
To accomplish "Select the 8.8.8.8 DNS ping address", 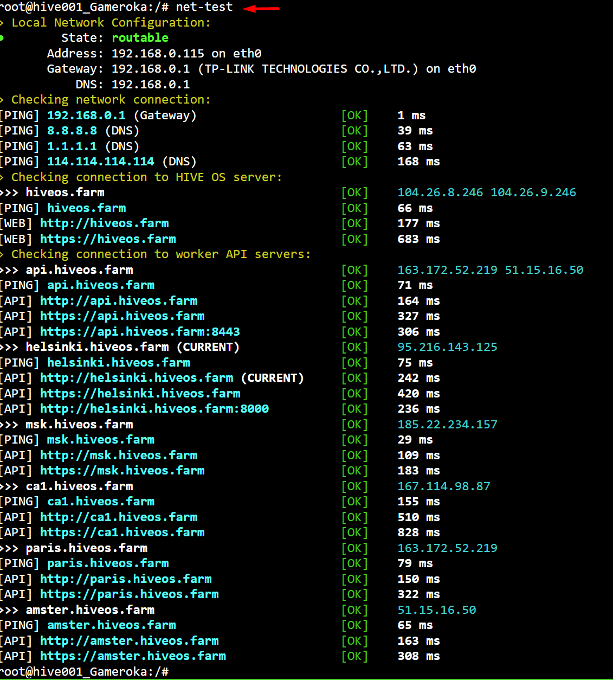I will pos(72,131).
